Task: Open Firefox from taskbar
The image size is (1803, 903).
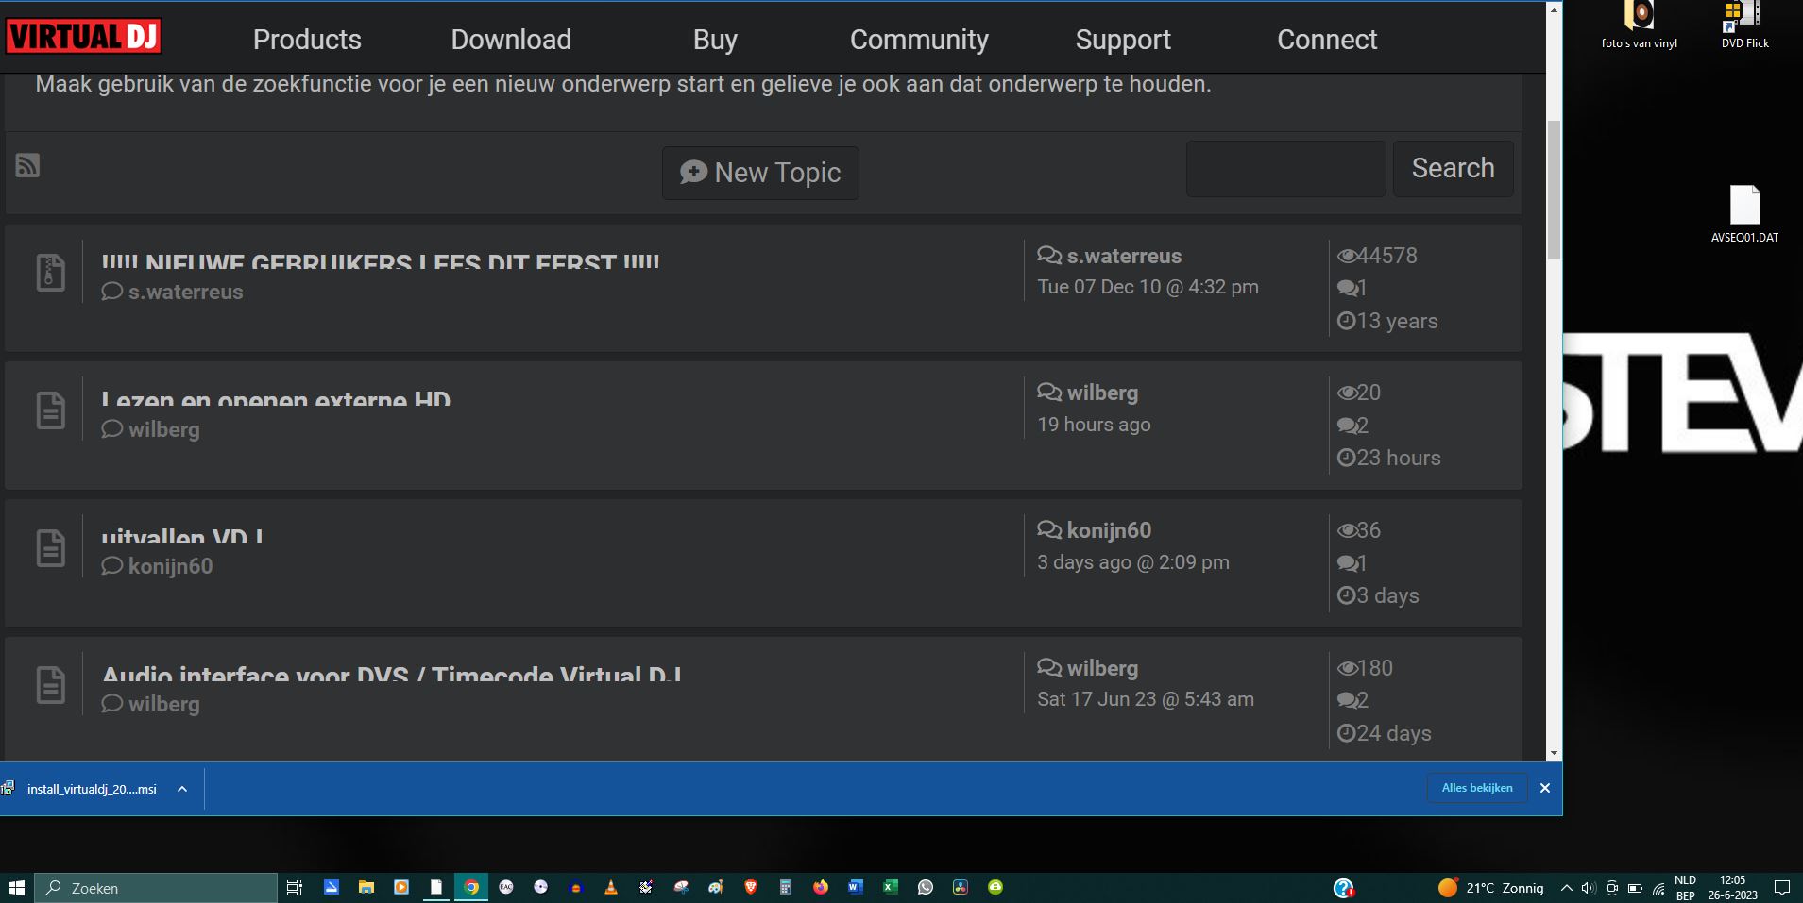Action: [x=821, y=887]
